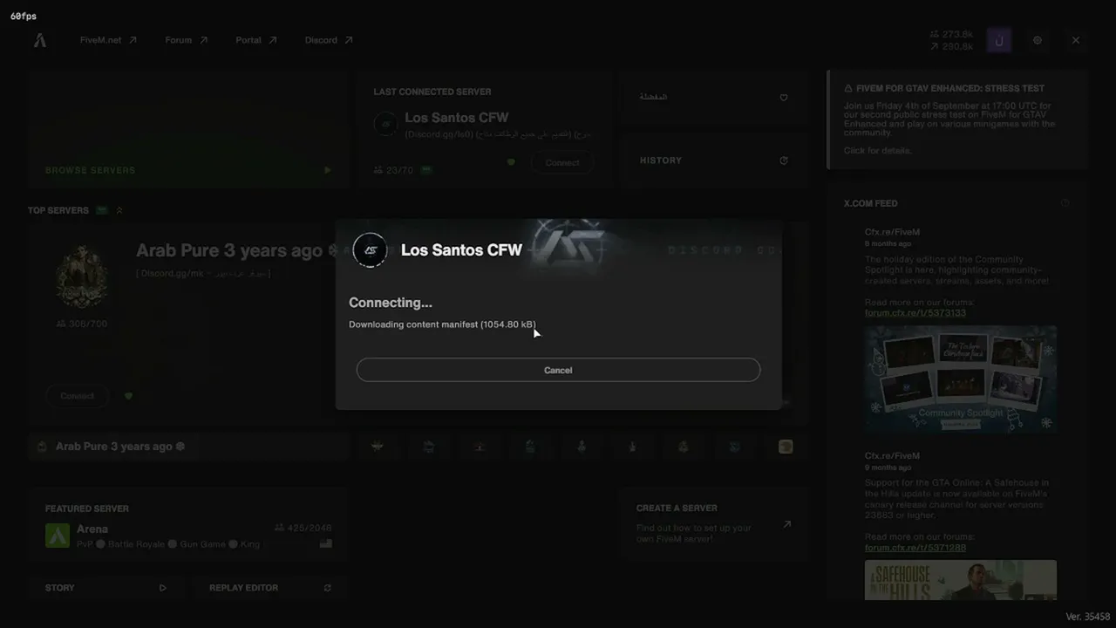Click the clock icon beside History
1116x628 pixels.
coord(784,160)
